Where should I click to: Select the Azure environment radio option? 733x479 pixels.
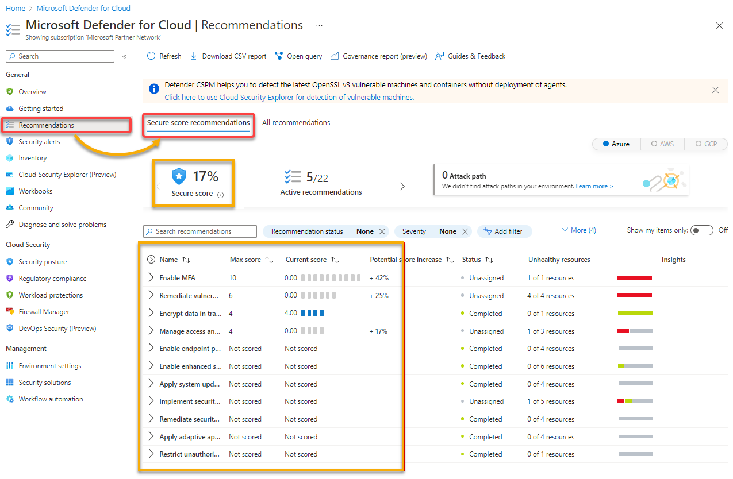pyautogui.click(x=615, y=144)
